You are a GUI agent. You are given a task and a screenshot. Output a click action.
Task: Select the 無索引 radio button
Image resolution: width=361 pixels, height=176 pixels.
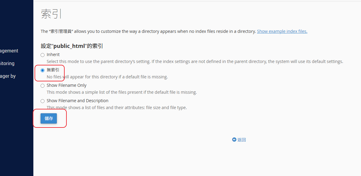42,70
